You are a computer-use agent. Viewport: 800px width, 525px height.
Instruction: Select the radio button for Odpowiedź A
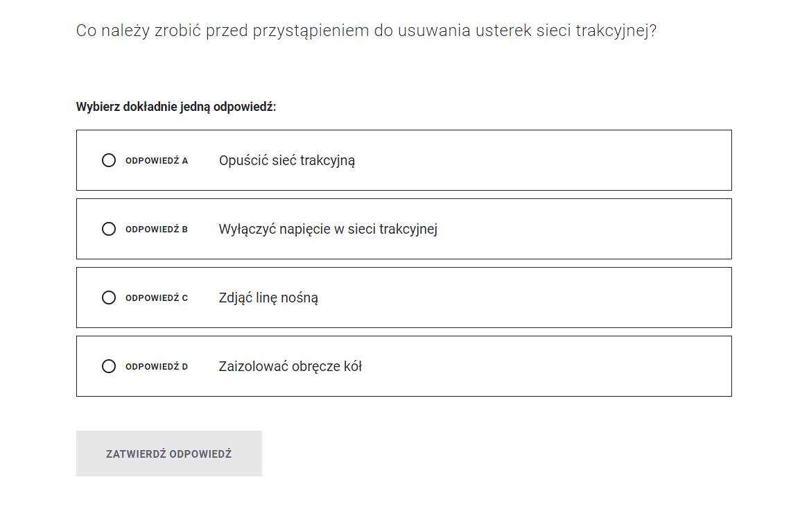109,160
